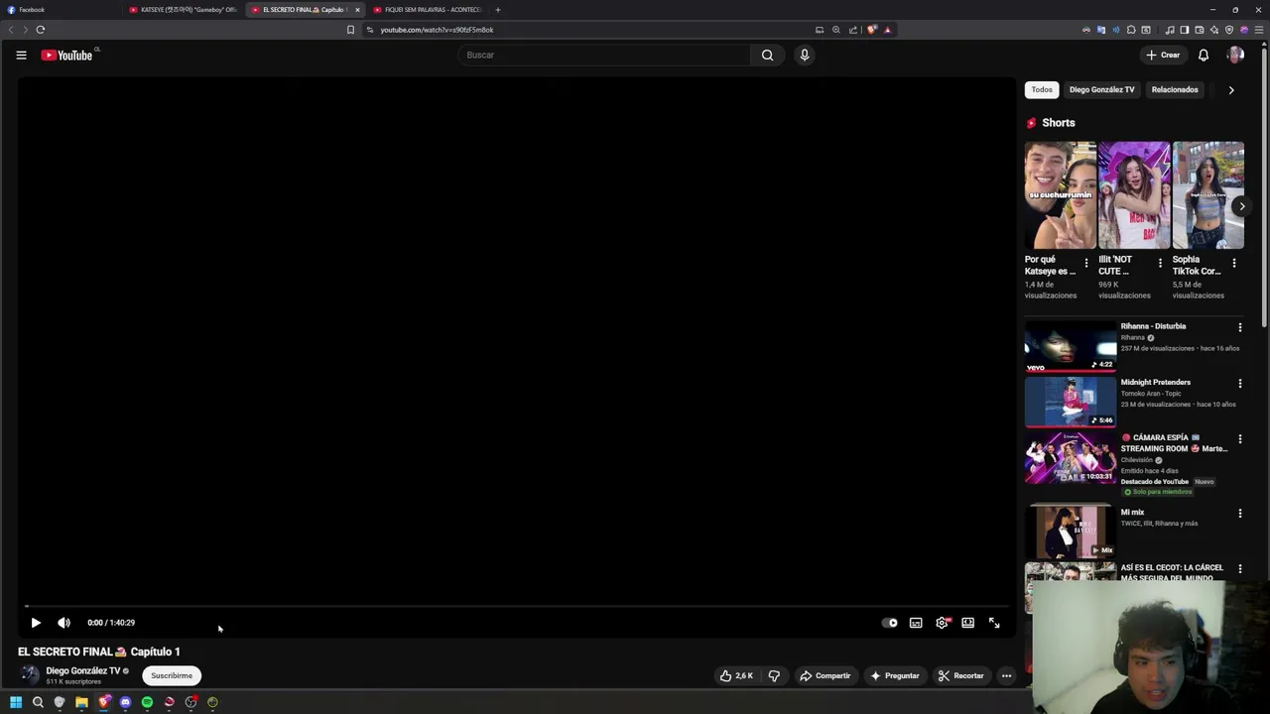
Task: Open player settings gear menu
Action: (x=942, y=623)
